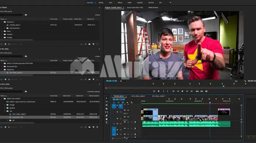Click Mark Out bracket in the program monitor
The height and width of the screenshot is (143, 256).
pyautogui.click(x=168, y=91)
